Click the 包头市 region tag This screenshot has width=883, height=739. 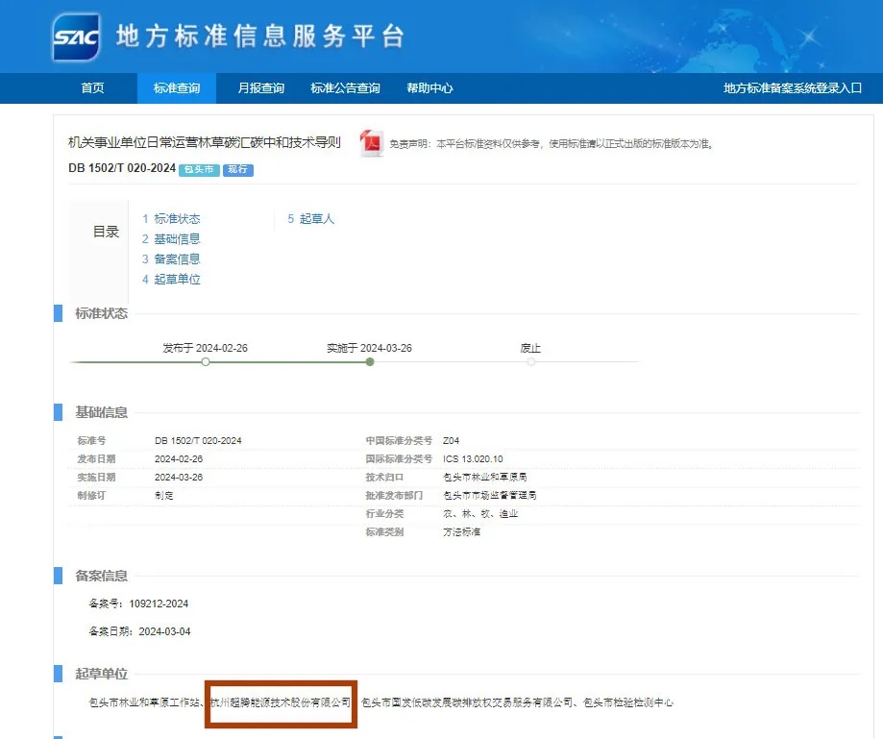[x=199, y=169]
